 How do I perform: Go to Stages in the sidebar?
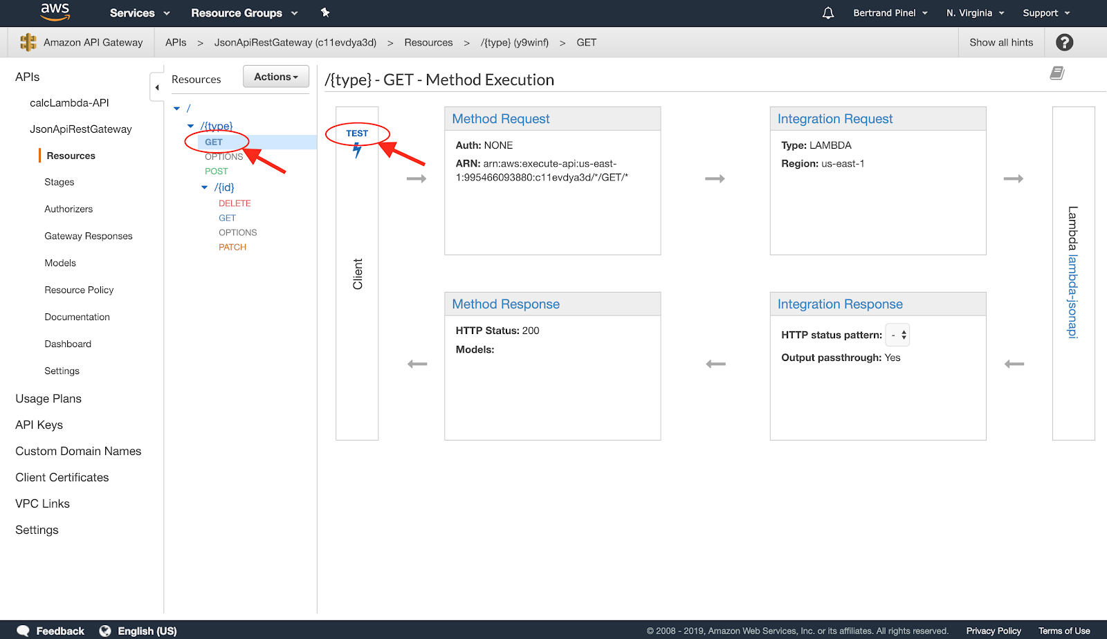coord(60,183)
